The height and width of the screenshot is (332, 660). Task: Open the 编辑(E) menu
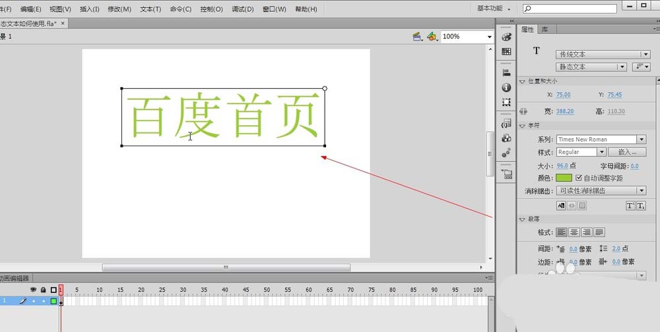[x=31, y=9]
